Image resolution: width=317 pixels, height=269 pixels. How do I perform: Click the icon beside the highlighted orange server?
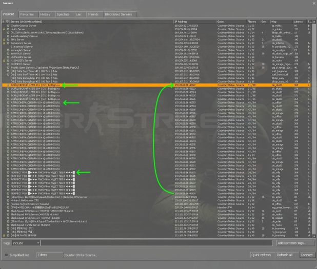(x=8, y=85)
